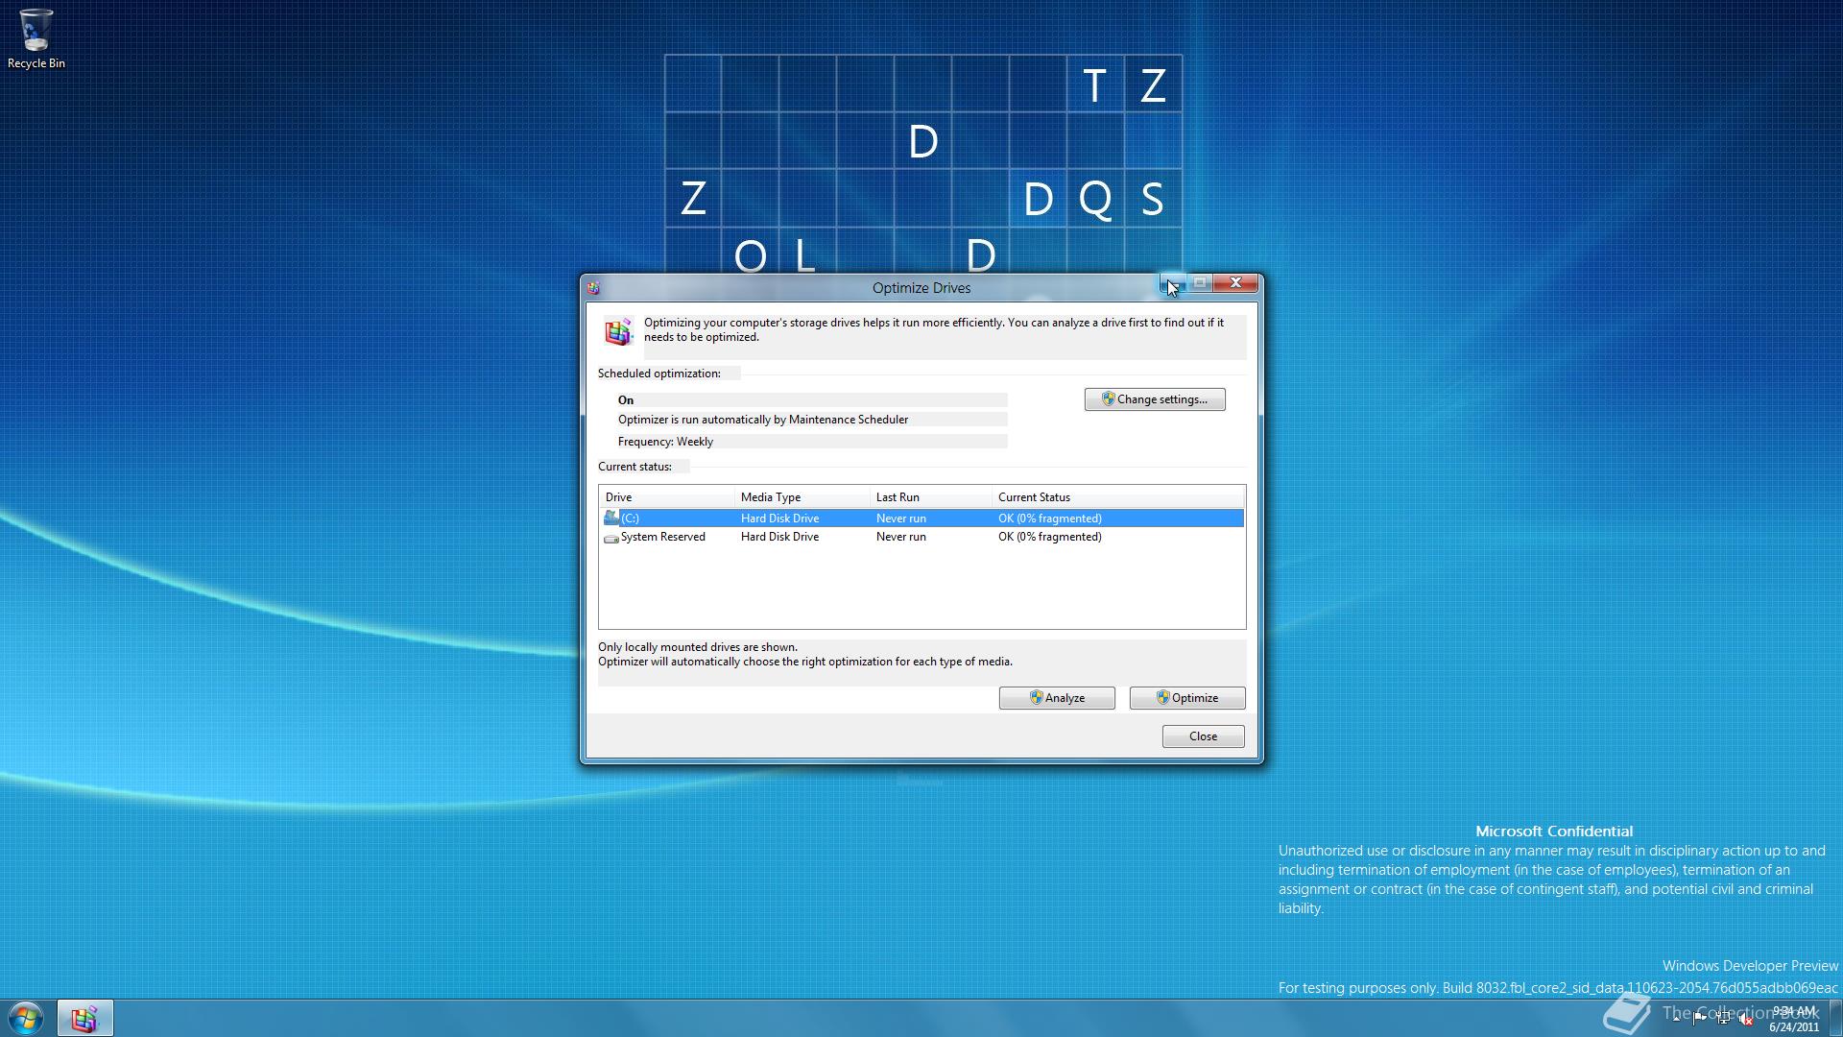1843x1037 pixels.
Task: Open the Start menu orb
Action: click(x=25, y=1017)
